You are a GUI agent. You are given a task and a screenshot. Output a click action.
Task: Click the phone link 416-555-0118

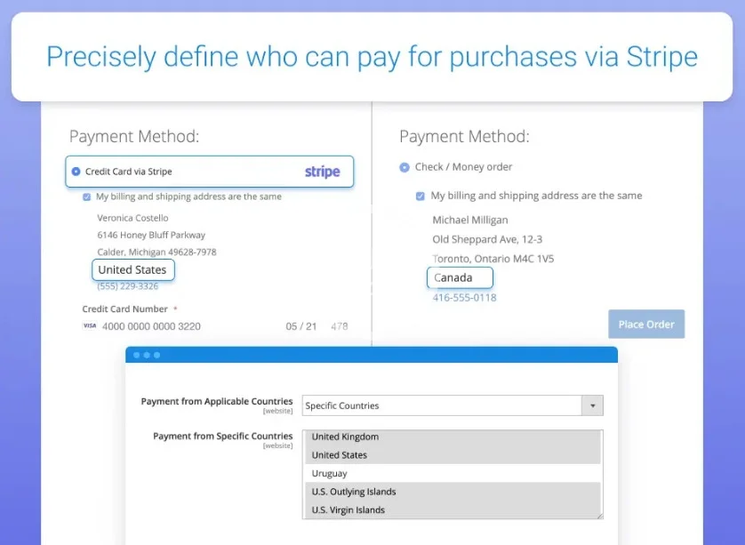(464, 298)
